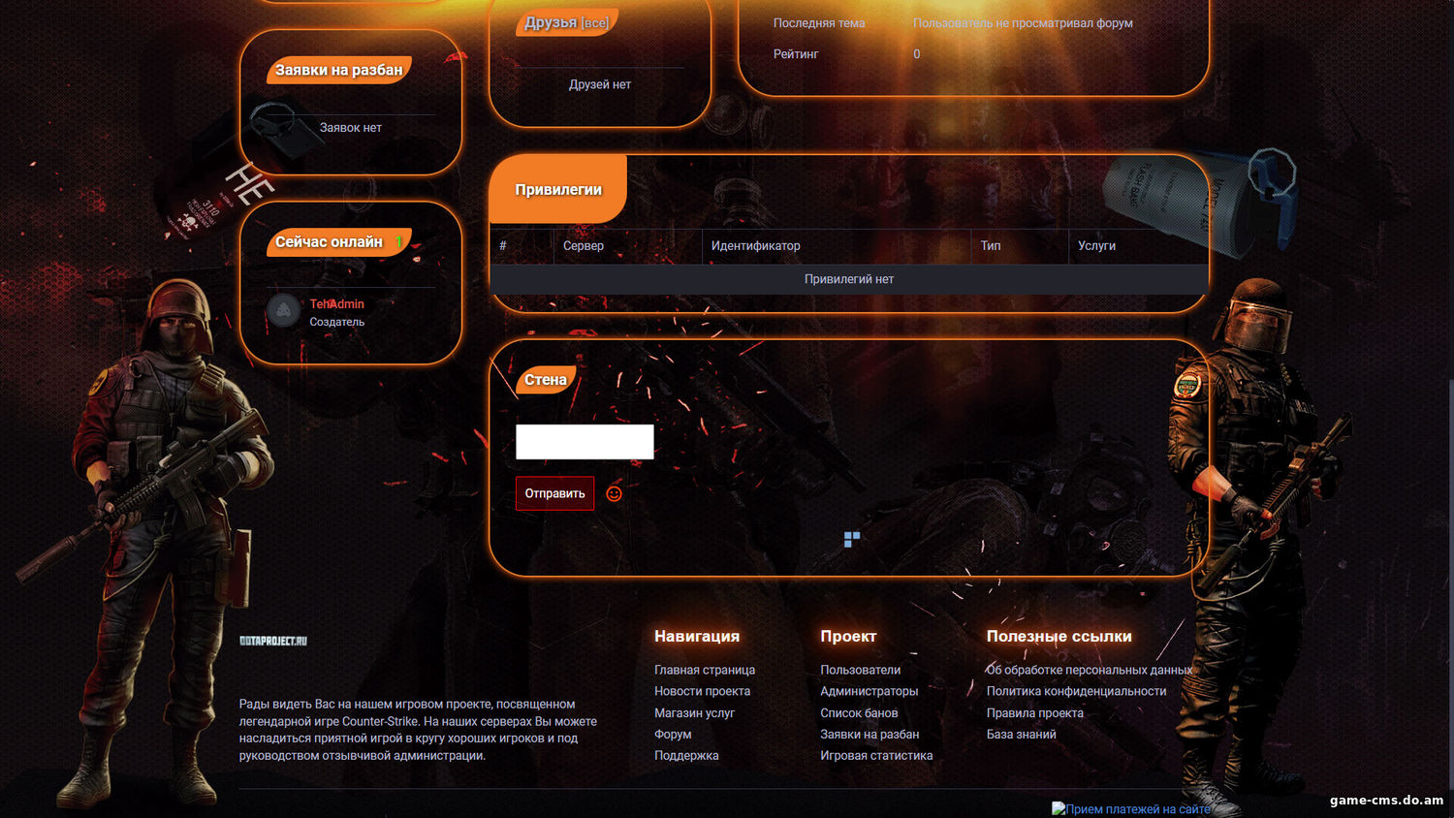This screenshot has width=1454, height=818.
Task: Click the Привилегии panel heading
Action: [558, 189]
